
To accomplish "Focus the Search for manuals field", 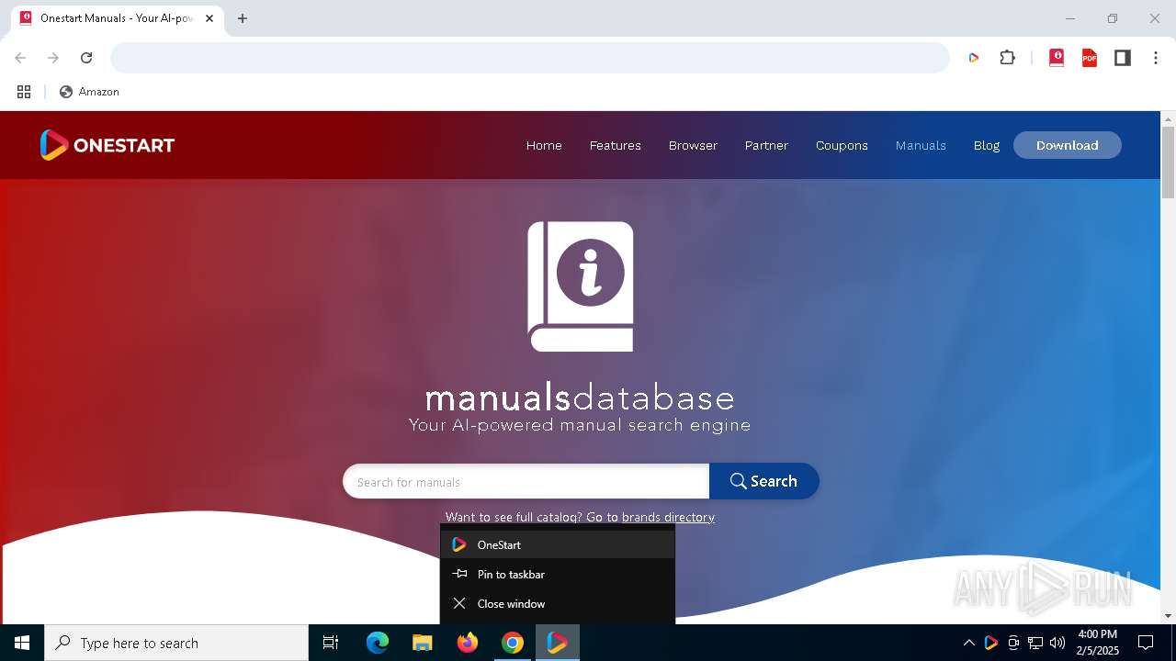I will pyautogui.click(x=526, y=481).
